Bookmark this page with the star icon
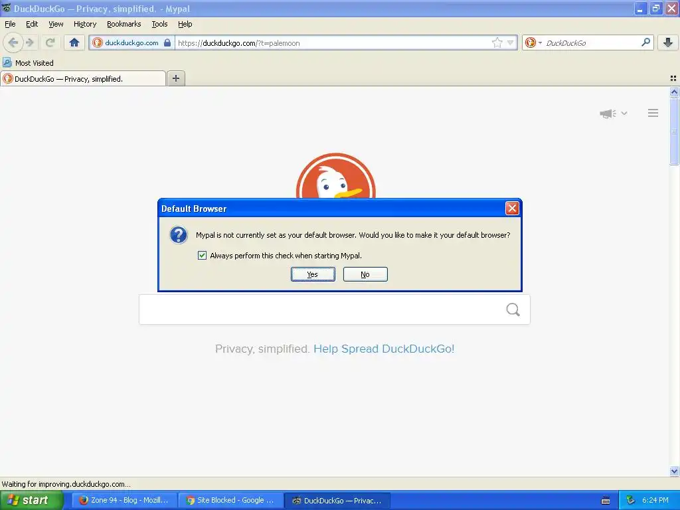This screenshot has height=510, width=680. (x=497, y=42)
